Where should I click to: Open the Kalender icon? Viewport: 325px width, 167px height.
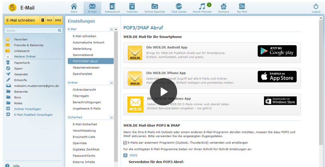[x=132, y=6]
